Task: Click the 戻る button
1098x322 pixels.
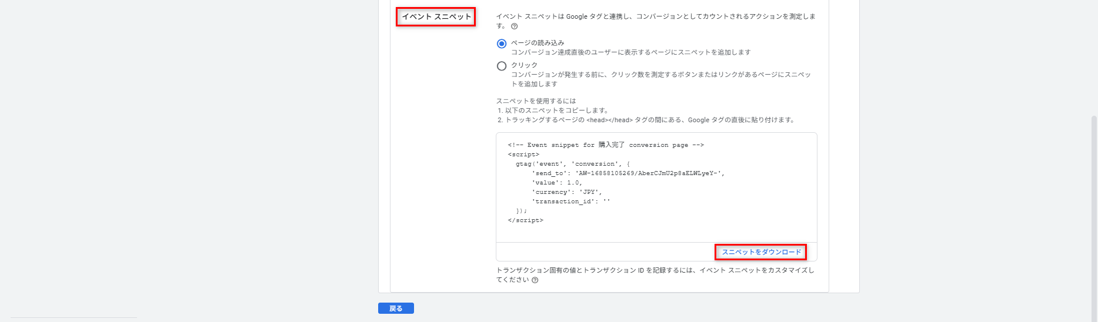Action: pos(396,308)
